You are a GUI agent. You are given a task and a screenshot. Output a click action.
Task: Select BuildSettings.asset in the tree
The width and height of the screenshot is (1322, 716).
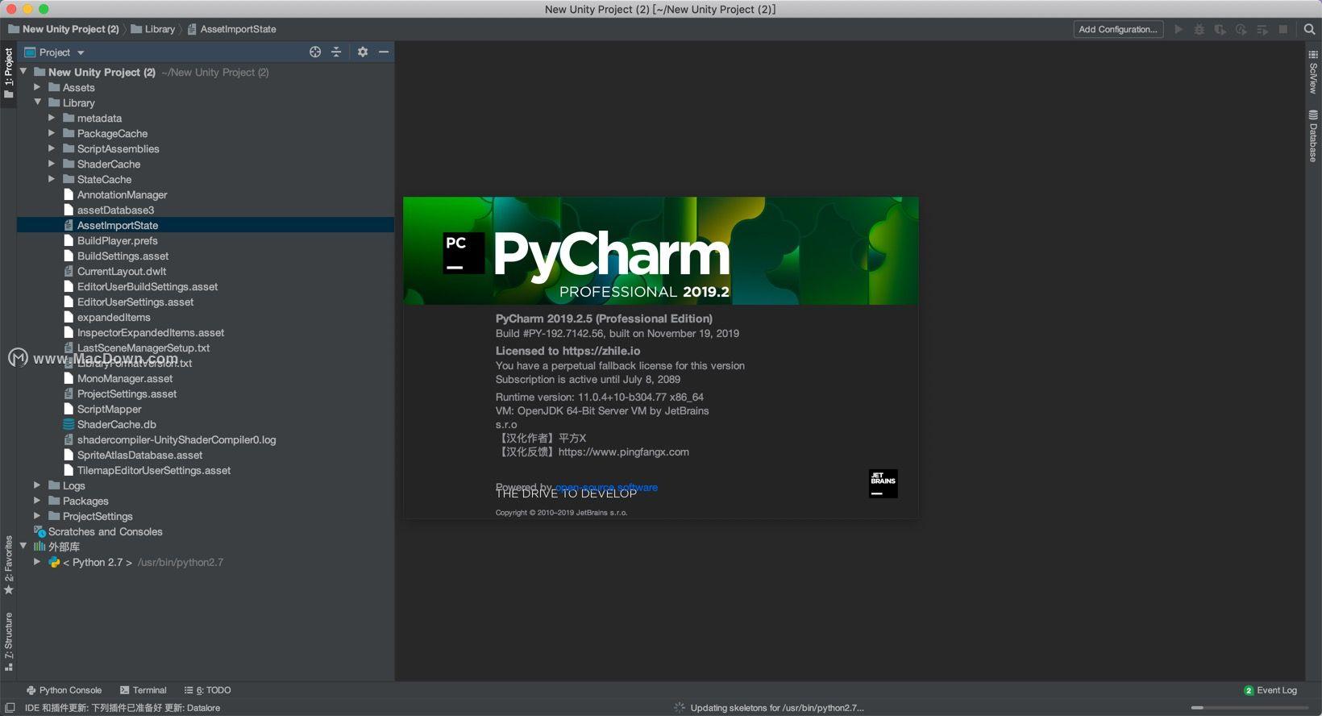coord(123,256)
